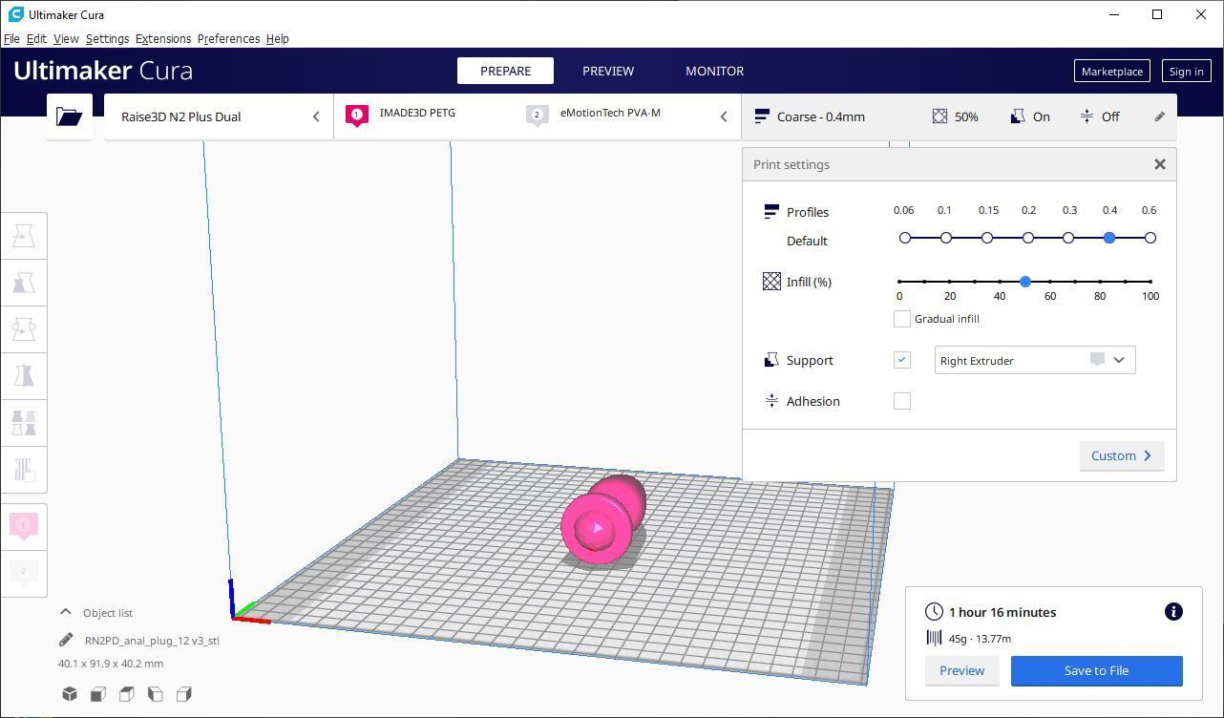Switch to the left side view cube icon

(156, 694)
